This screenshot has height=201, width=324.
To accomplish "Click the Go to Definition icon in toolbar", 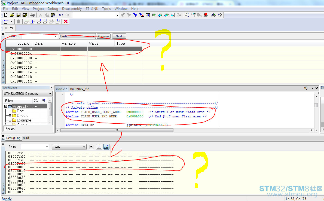I will click(148, 15).
